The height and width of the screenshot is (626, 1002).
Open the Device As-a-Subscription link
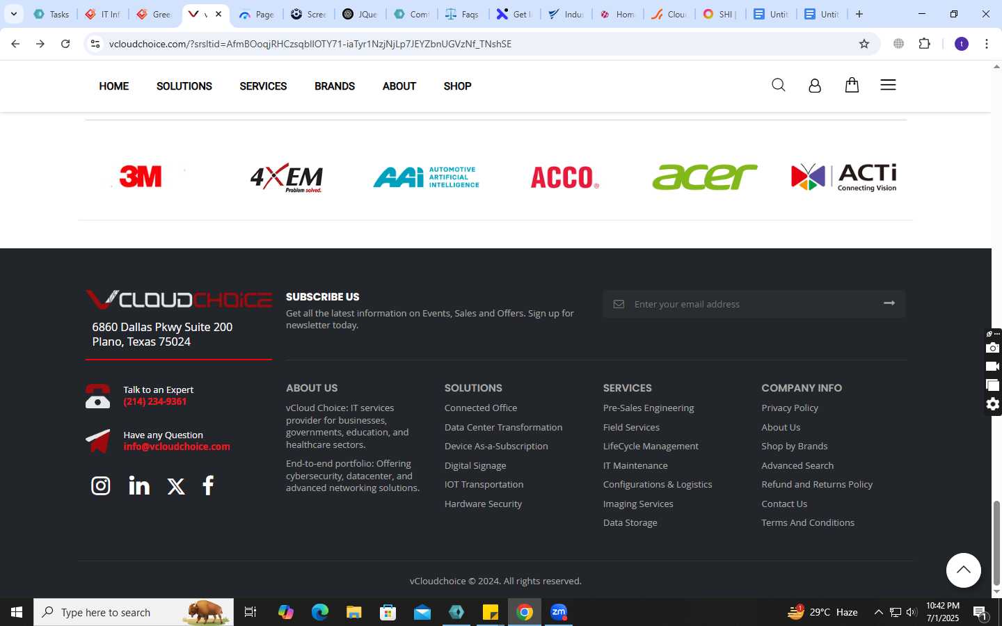tap(496, 446)
